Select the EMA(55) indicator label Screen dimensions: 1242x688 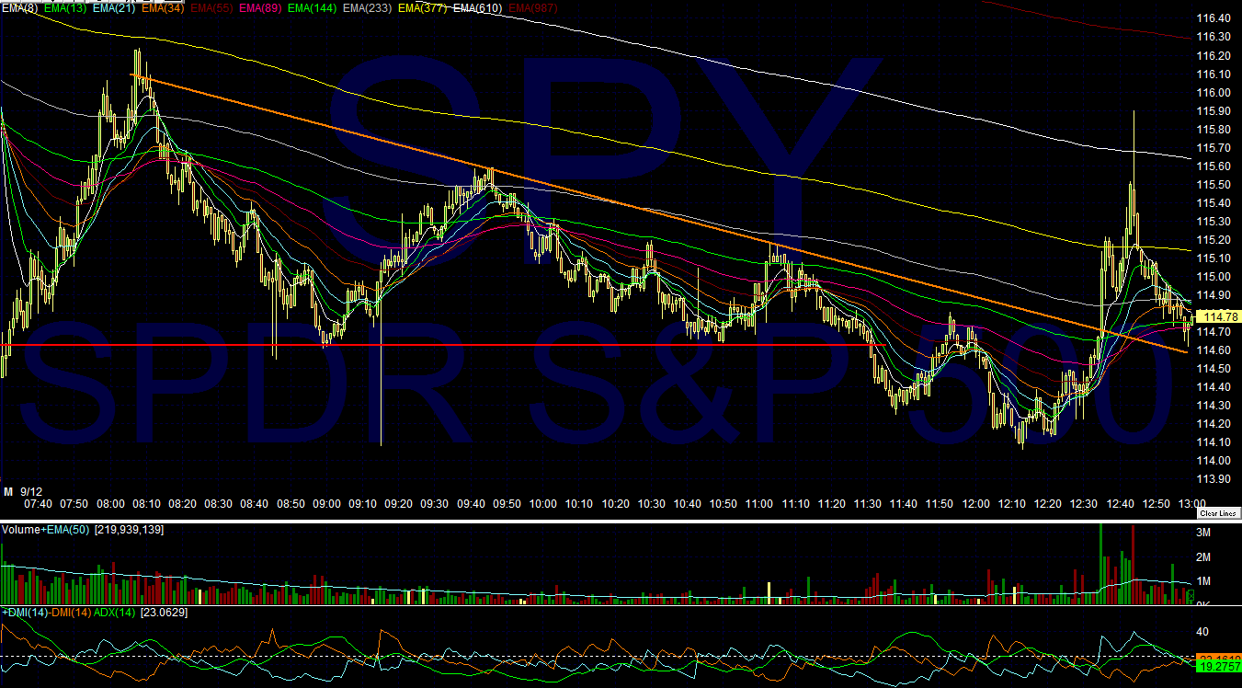(x=212, y=7)
